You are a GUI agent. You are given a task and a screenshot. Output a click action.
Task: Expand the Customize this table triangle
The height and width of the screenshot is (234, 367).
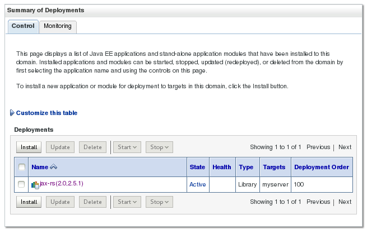click(12, 113)
